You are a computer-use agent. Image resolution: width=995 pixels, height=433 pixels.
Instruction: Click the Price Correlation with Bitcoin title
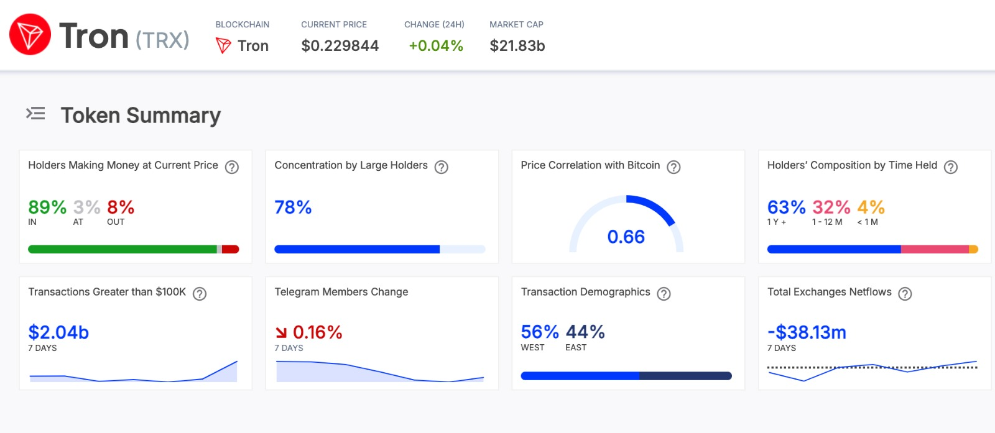590,165
